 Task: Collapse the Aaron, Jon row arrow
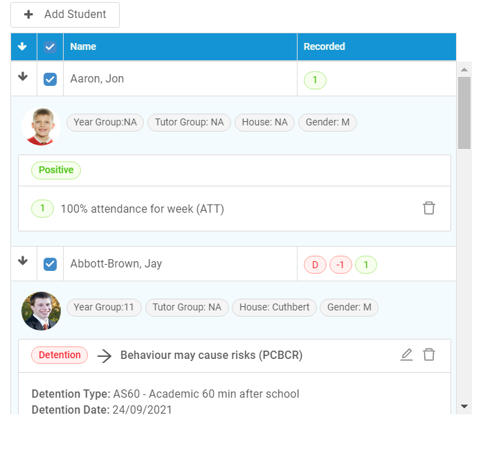point(23,76)
